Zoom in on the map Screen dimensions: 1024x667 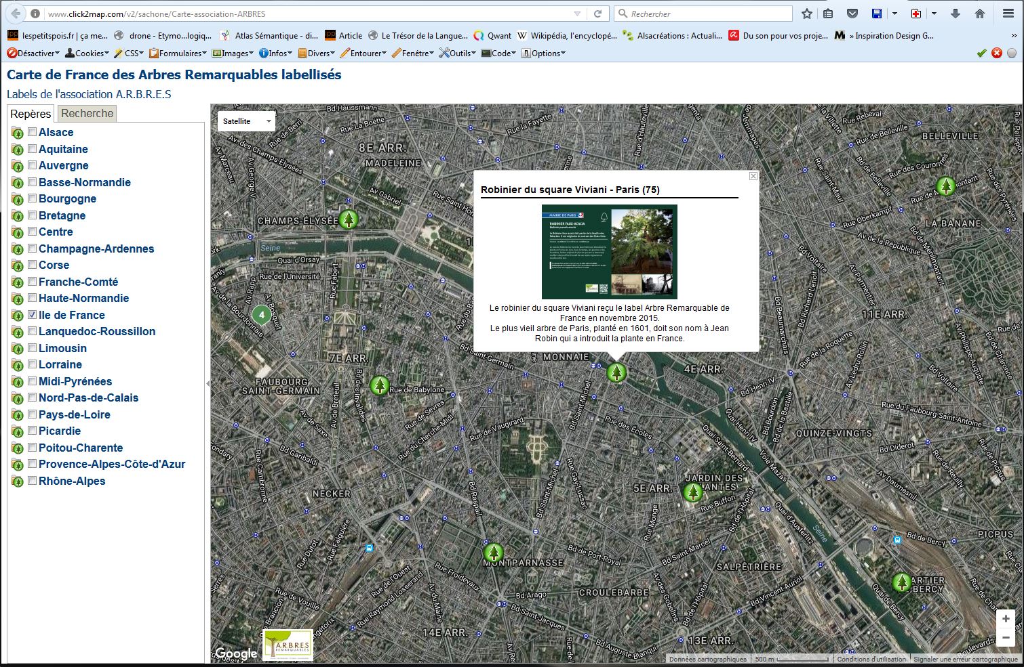tap(1006, 619)
